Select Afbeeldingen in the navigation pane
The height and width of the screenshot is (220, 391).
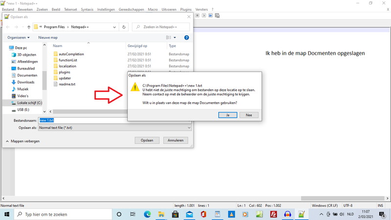tap(24, 62)
